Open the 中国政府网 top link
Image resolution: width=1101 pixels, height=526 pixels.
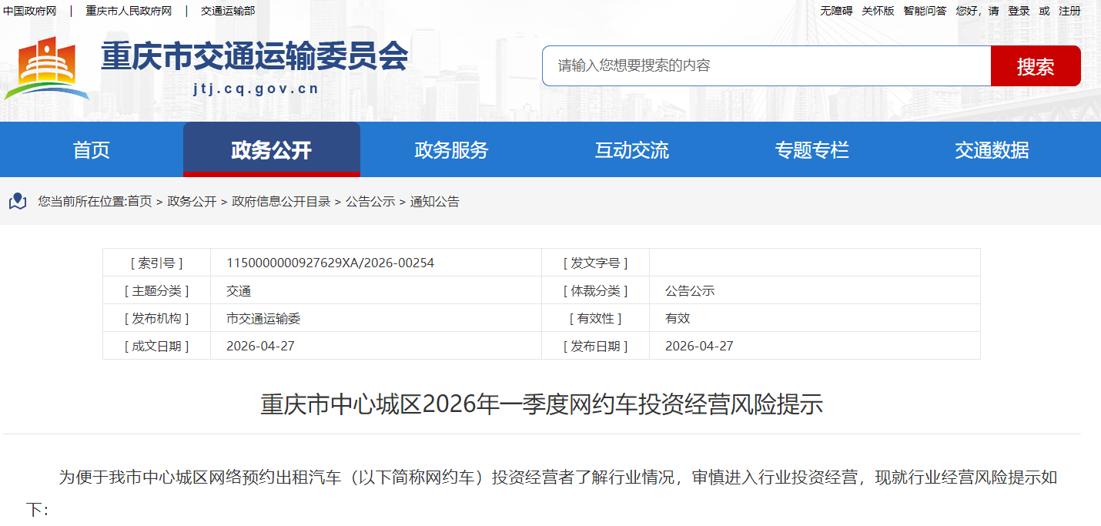click(30, 11)
